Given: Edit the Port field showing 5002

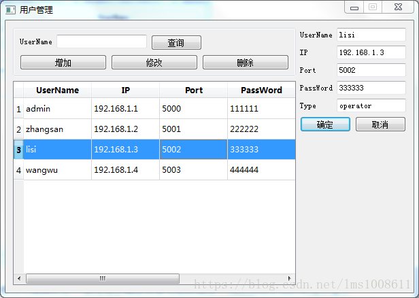Looking at the screenshot, I should coord(371,70).
